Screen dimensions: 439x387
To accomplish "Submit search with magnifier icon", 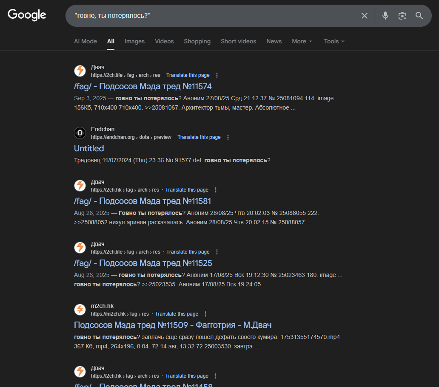I will click(x=419, y=16).
